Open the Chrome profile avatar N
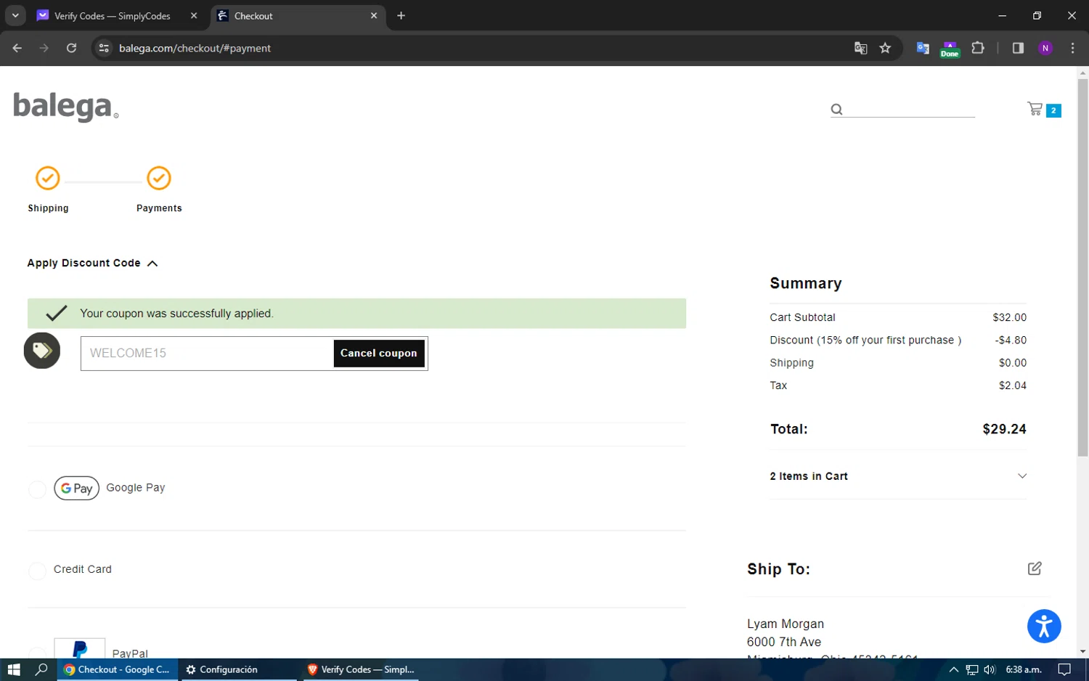Viewport: 1089px width, 681px height. pyautogui.click(x=1045, y=48)
